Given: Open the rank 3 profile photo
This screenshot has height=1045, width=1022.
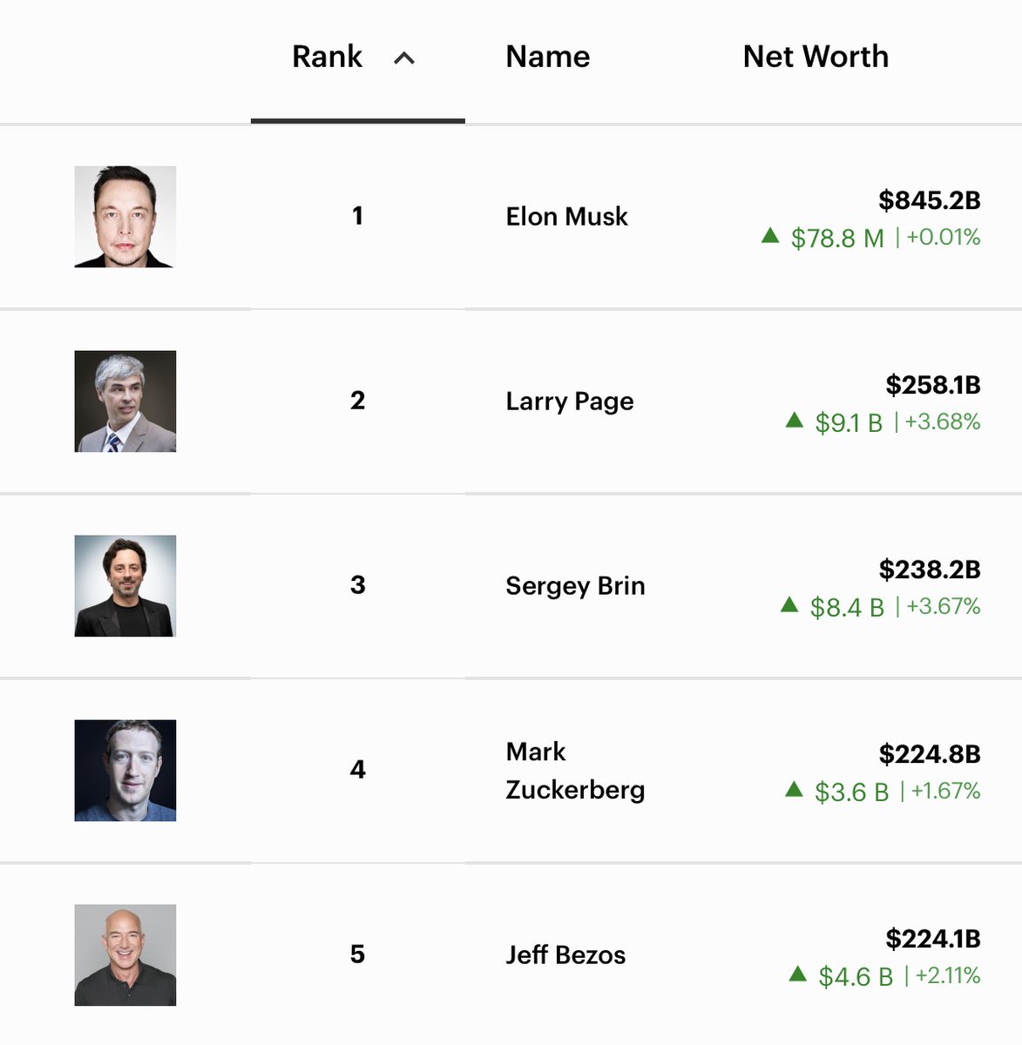Looking at the screenshot, I should tap(125, 586).
